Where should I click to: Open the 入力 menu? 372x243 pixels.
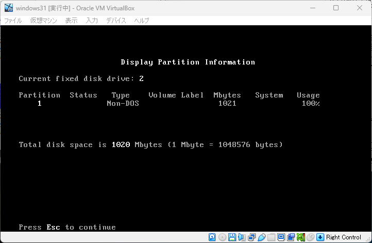click(92, 21)
